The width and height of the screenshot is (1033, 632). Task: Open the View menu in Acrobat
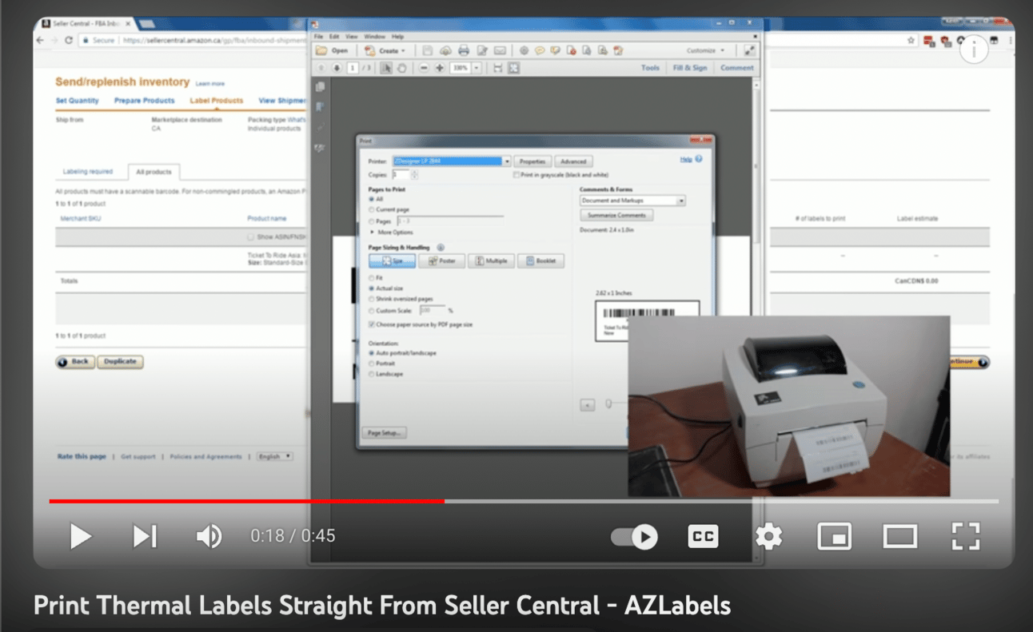tap(351, 37)
